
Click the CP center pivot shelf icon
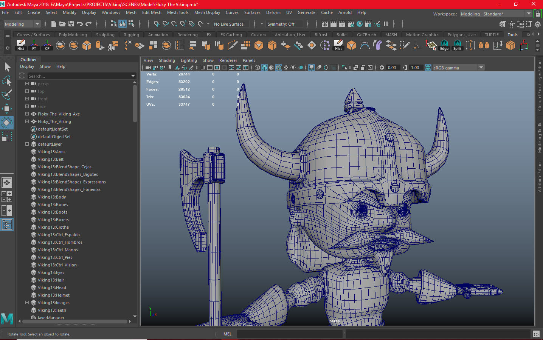47,45
